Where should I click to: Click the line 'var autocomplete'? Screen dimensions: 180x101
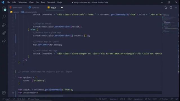coord(28,93)
